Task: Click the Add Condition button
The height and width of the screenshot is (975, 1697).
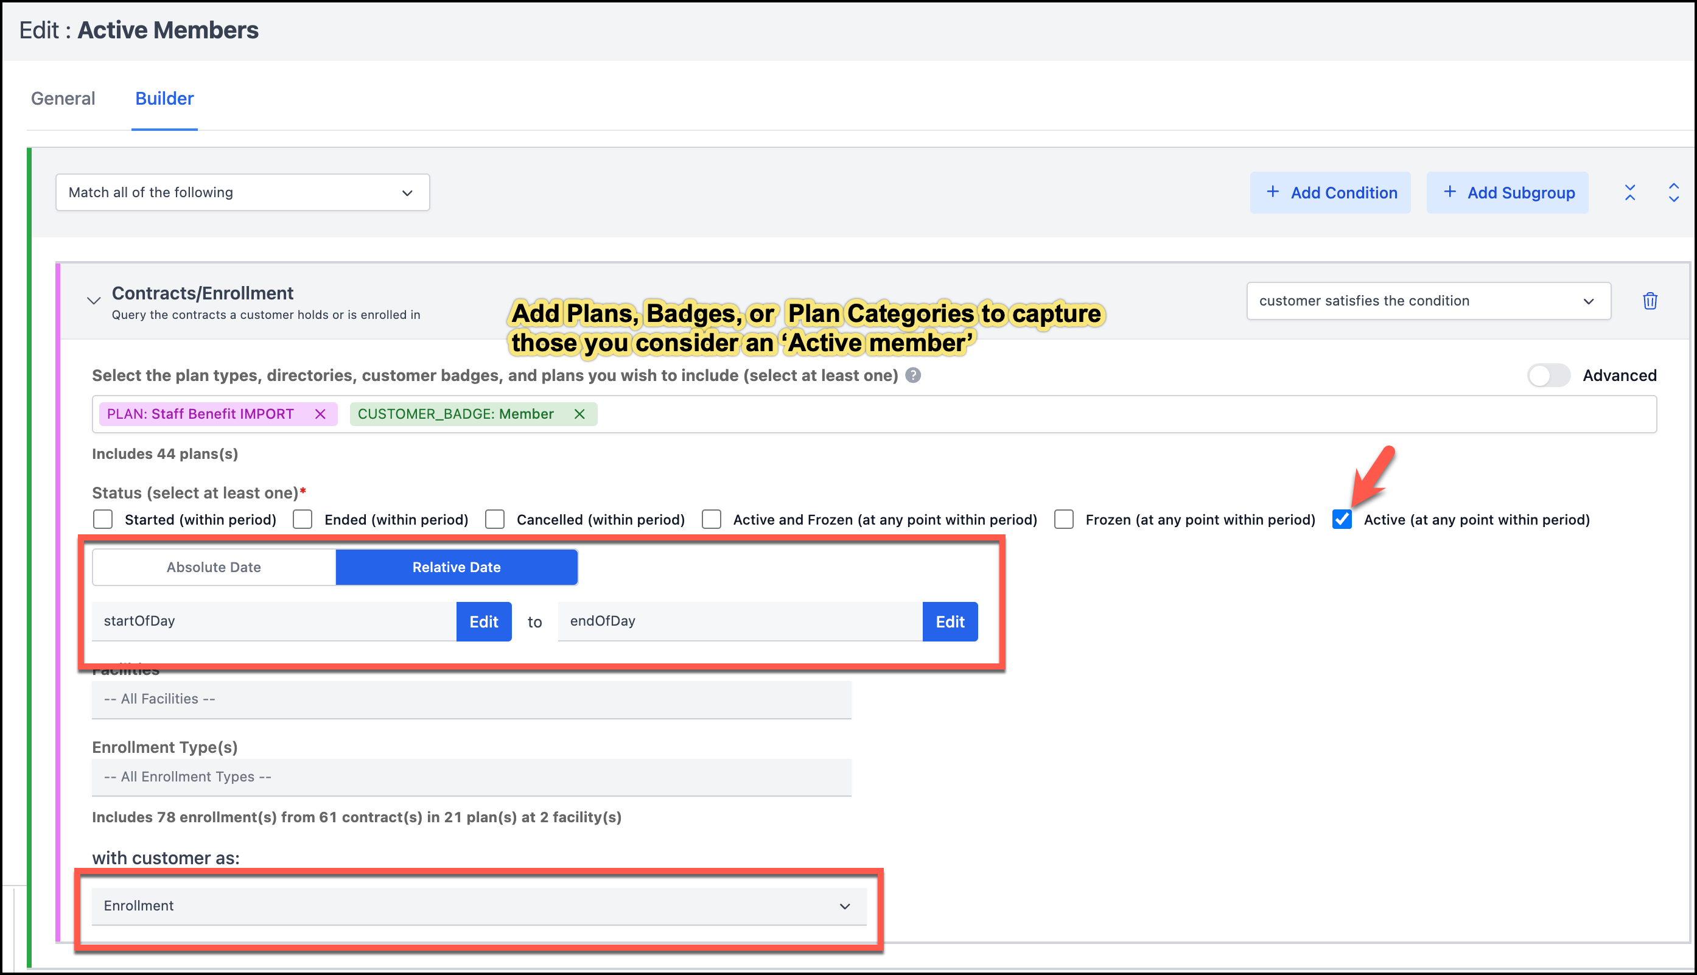Action: pyautogui.click(x=1330, y=193)
